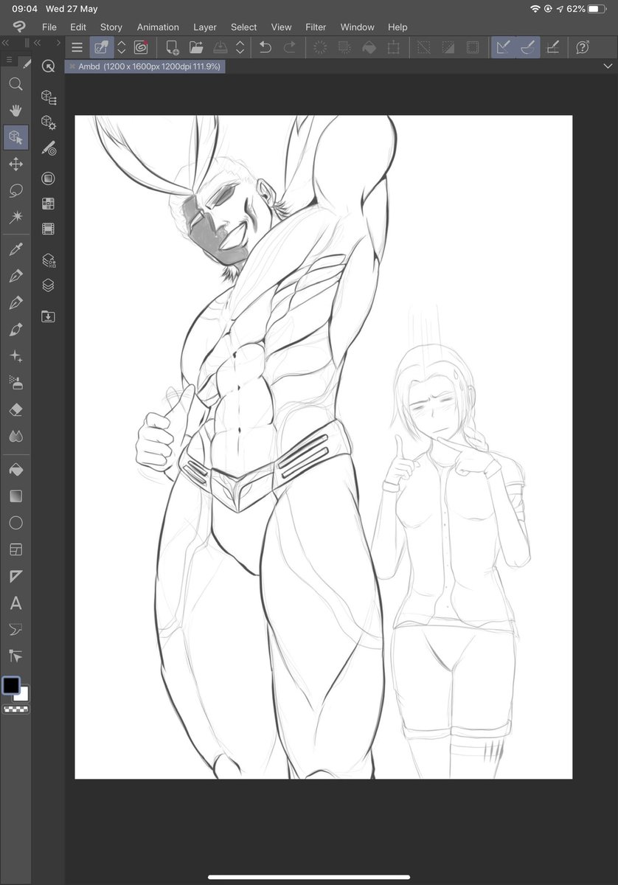Open the Select menu

point(244,27)
